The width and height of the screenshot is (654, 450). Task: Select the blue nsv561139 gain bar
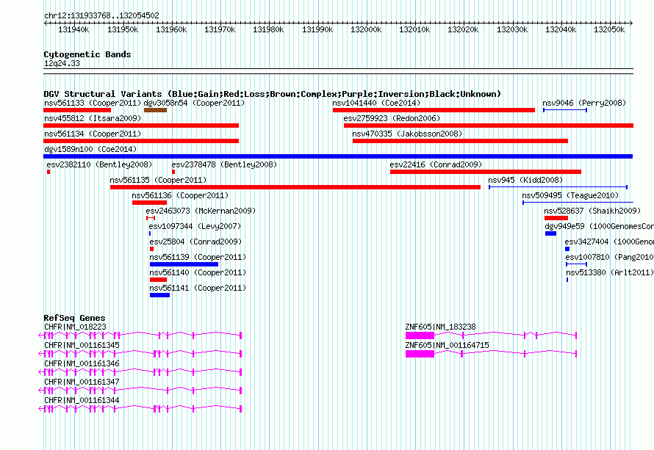[184, 264]
